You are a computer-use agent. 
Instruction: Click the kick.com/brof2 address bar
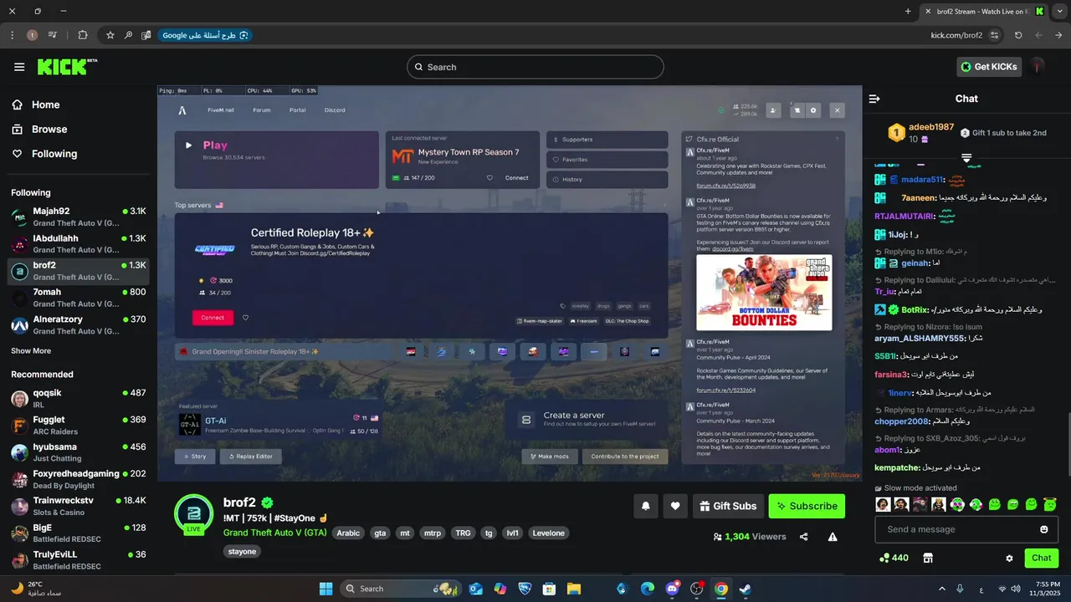956,35
